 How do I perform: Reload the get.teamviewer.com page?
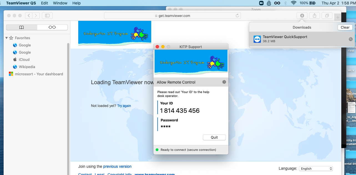pos(237,16)
